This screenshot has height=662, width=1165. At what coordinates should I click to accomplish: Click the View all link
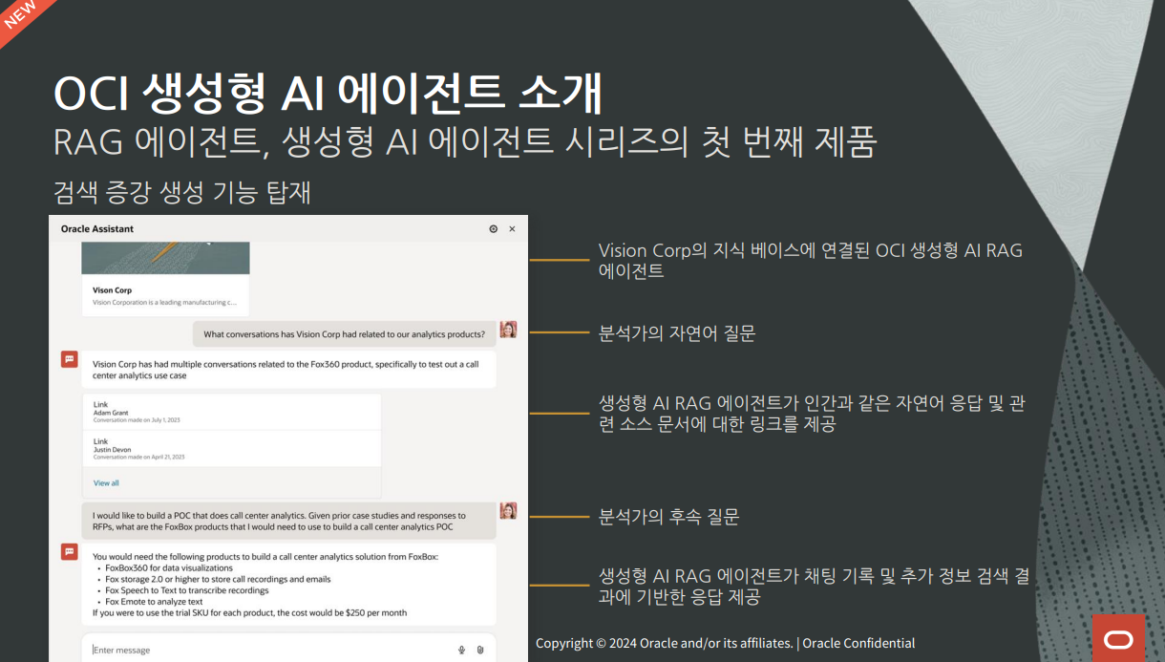click(106, 483)
